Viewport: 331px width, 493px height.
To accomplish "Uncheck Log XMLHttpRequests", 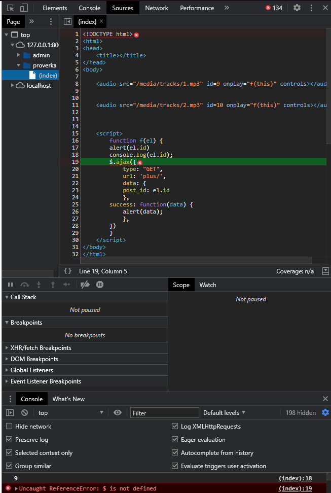I will 175,427.
